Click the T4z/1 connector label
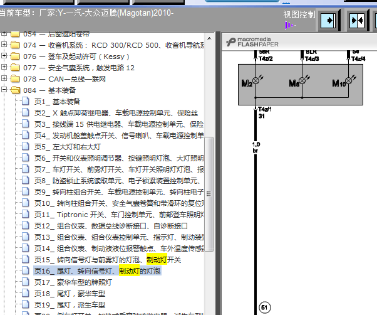377x315 pixels. click(265, 109)
